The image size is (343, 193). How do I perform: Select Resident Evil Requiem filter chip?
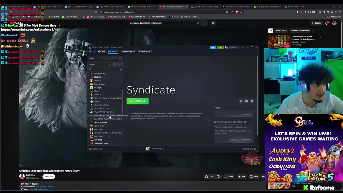300,31
